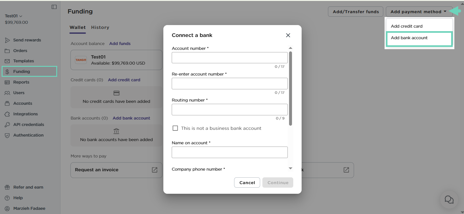
Task: Collapse the sidebar panel icon
Action: click(x=54, y=7)
